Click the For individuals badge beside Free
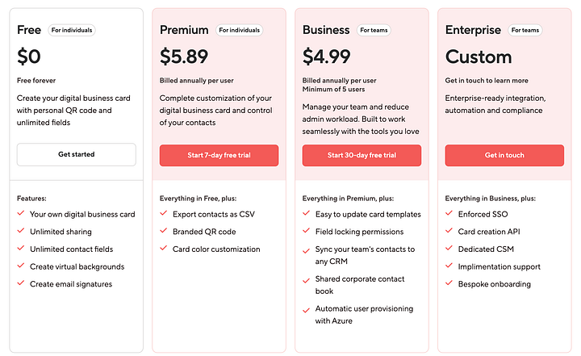 pyautogui.click(x=72, y=30)
